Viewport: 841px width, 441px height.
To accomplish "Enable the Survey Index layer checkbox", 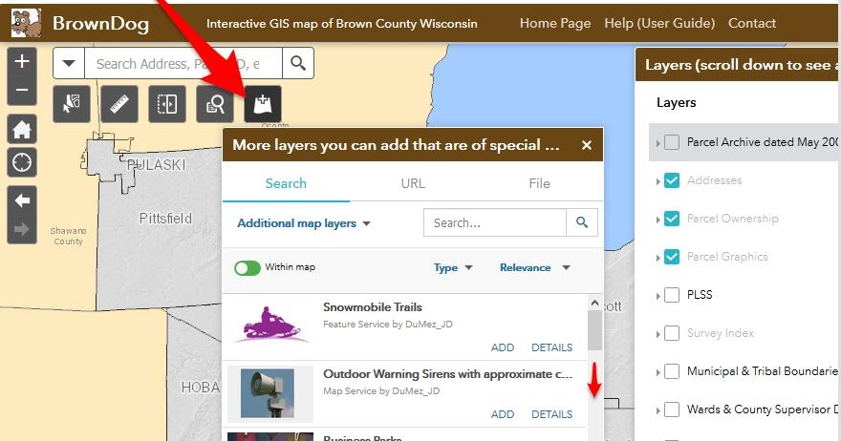I will 672,333.
